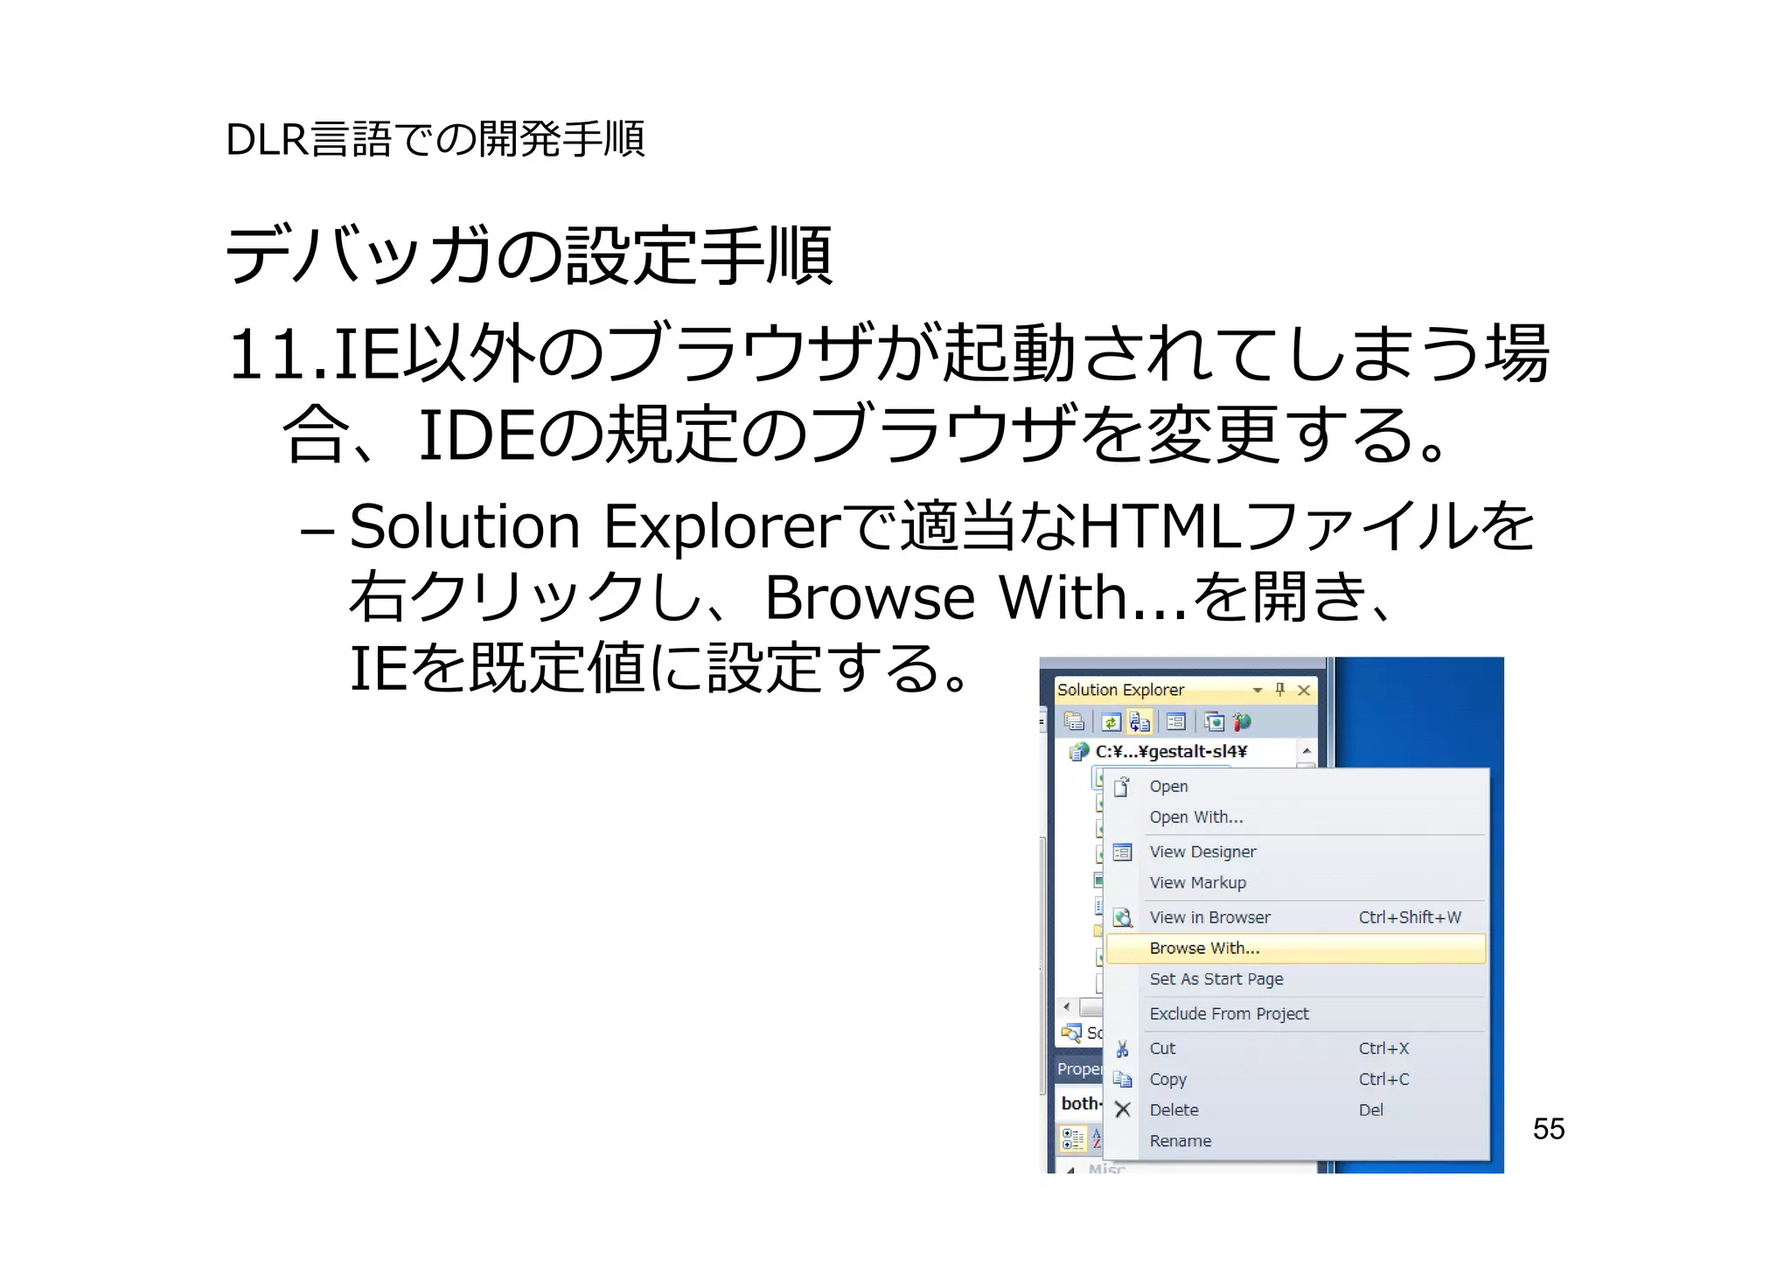Click the scroll up arrow in Solution Explorer

pos(1307,751)
